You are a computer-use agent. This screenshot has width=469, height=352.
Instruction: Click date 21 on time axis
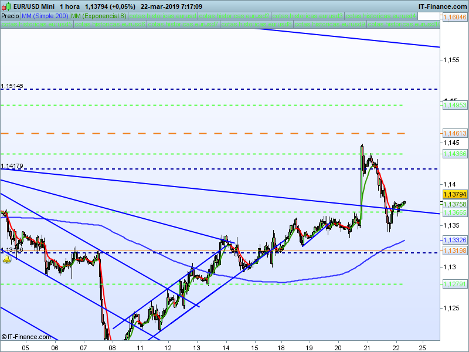coord(367,347)
